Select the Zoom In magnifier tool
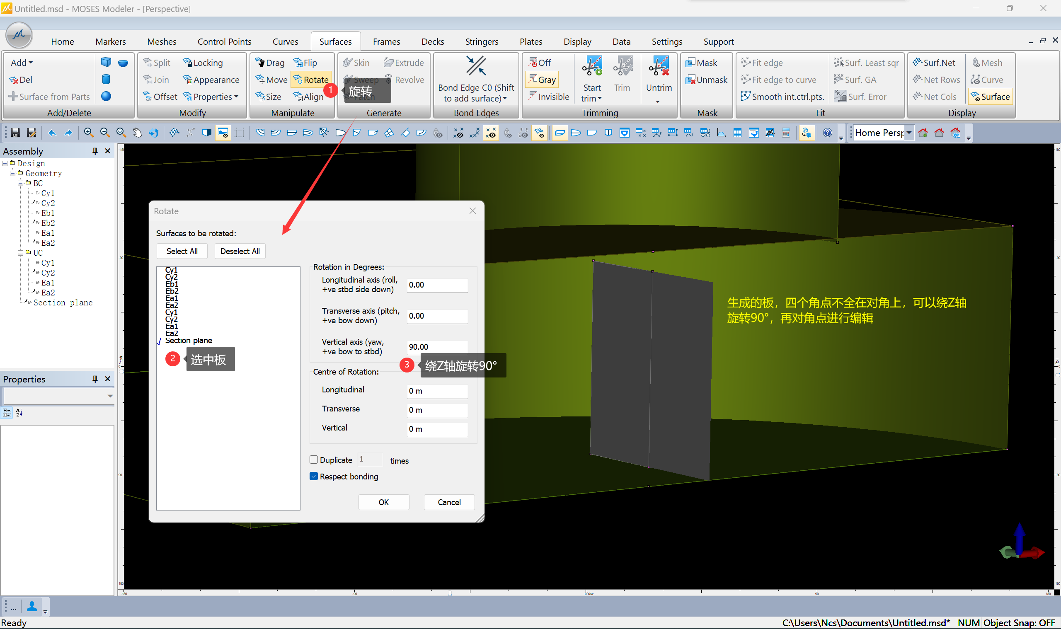The image size is (1061, 629). (88, 133)
